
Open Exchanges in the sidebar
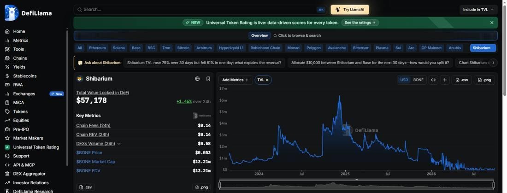(x=24, y=94)
